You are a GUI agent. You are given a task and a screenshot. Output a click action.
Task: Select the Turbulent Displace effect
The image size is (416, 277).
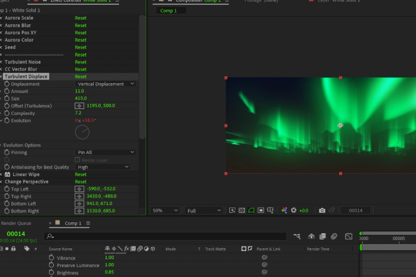[26, 76]
